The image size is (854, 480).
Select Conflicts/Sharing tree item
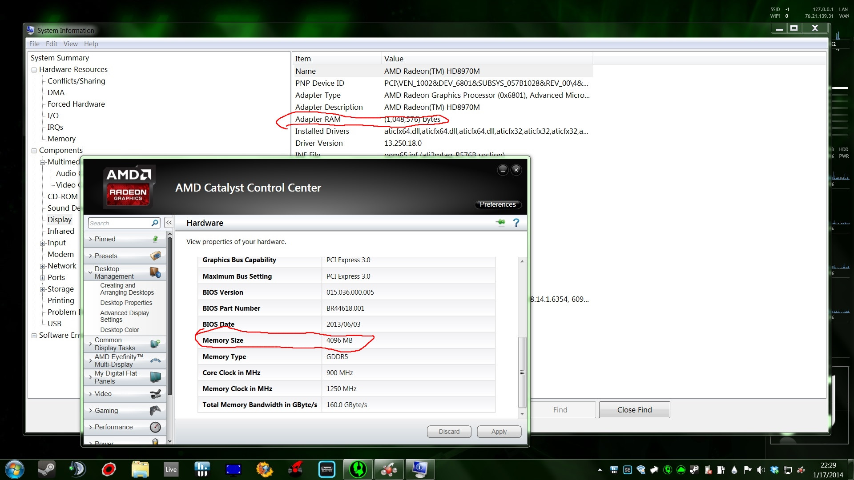77,81
